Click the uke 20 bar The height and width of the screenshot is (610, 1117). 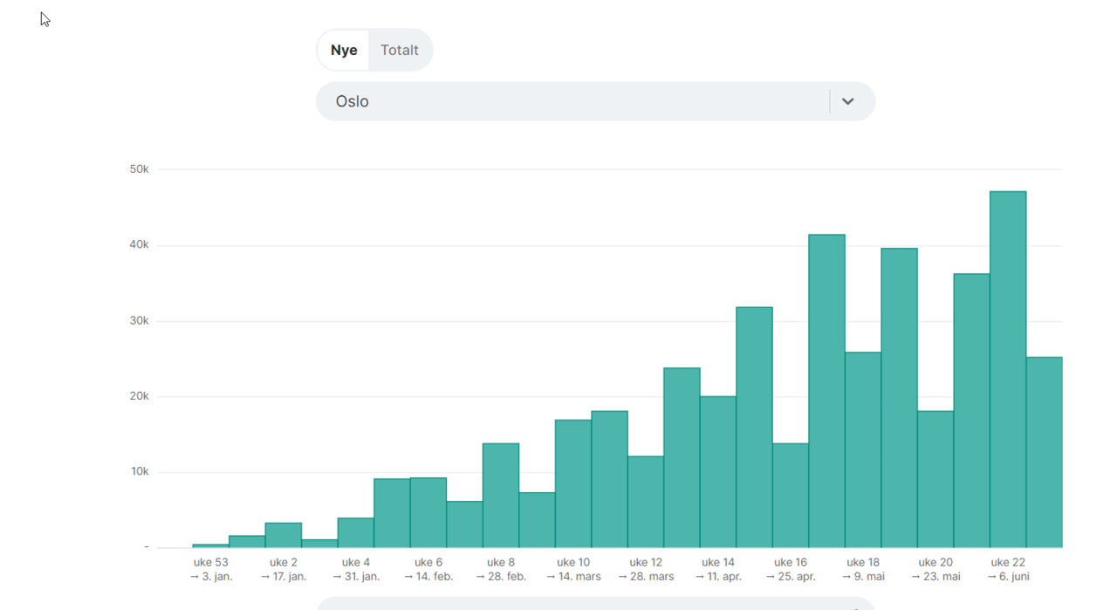coord(935,479)
